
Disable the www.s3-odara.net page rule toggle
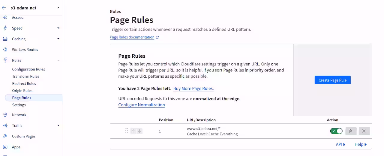[x=336, y=131]
